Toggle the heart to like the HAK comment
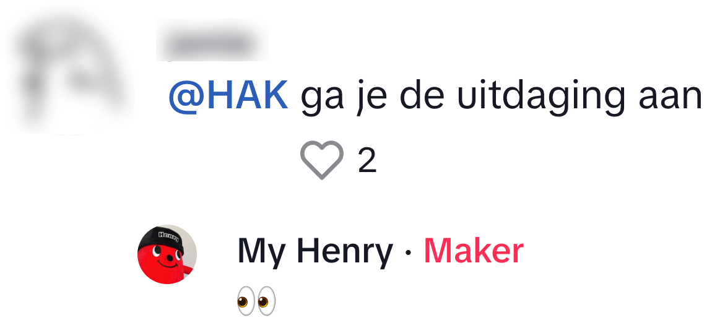 [321, 160]
